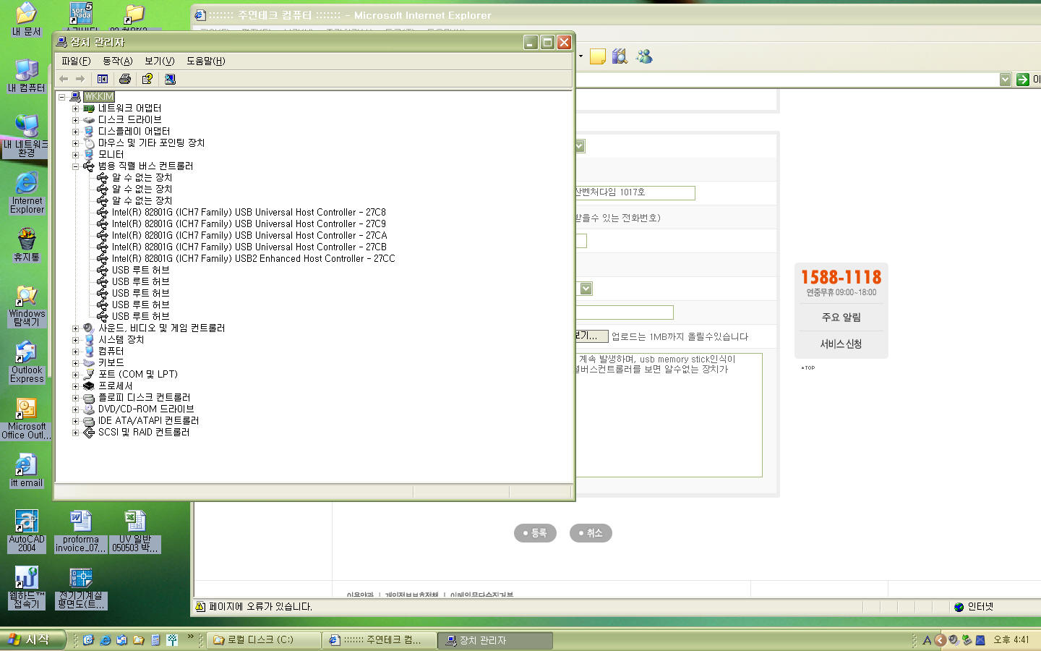Select the 시스템 장치 tree item
The width and height of the screenshot is (1041, 651).
[121, 339]
